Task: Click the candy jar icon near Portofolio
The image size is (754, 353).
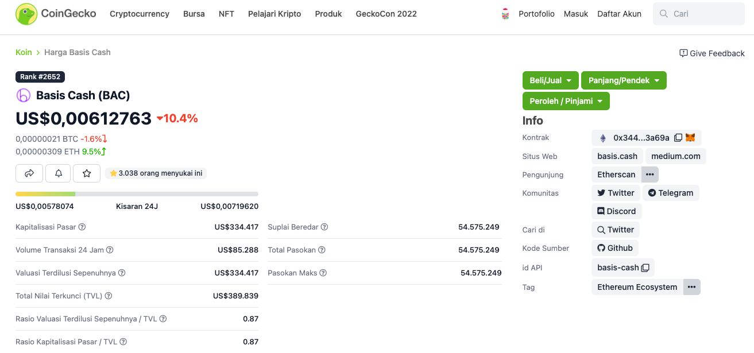Action: 505,14
